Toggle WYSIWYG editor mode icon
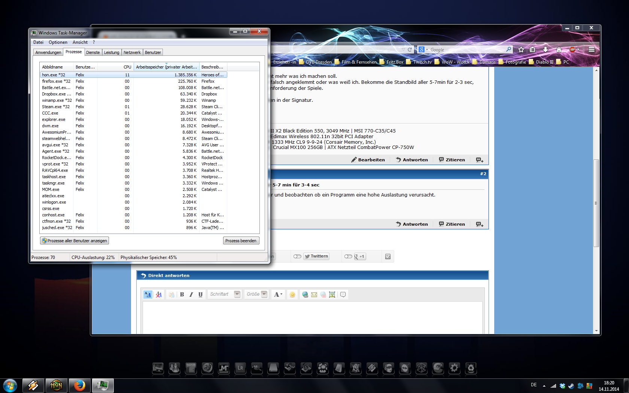Viewport: 629px width, 393px height. 148,295
